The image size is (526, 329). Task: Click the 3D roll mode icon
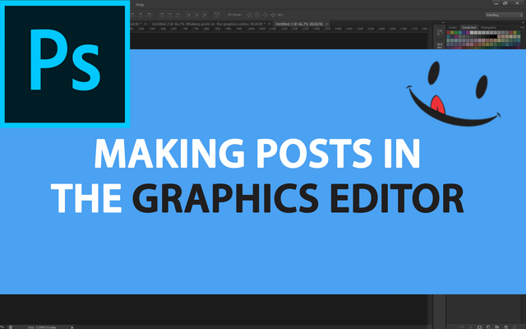pos(257,15)
